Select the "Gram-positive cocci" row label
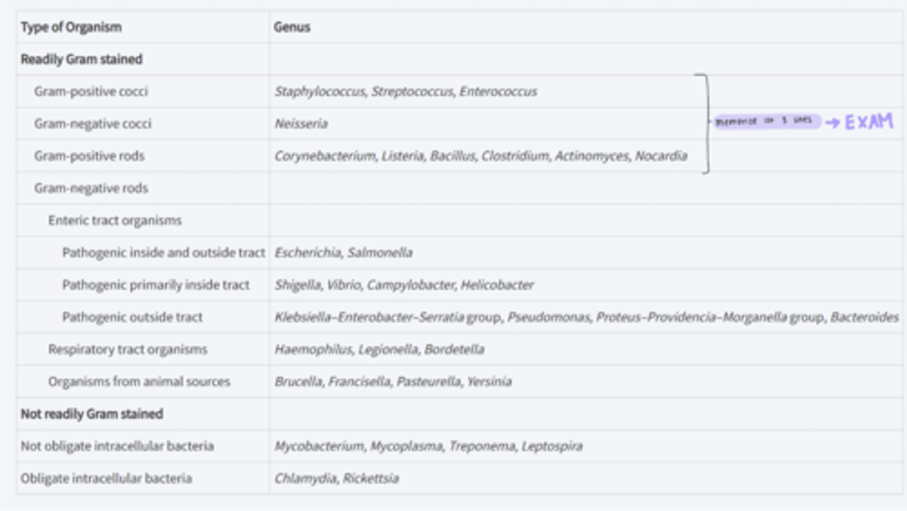The height and width of the screenshot is (511, 907). coord(91,91)
